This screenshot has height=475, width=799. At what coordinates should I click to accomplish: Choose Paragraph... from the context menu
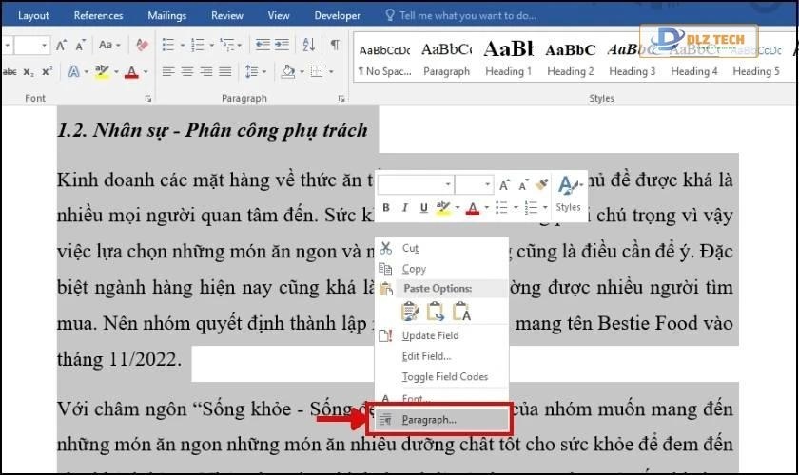tap(428, 419)
